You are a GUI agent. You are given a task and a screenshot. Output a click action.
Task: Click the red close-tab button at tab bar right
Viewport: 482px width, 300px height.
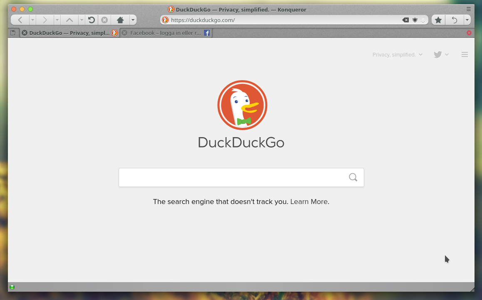(x=469, y=33)
